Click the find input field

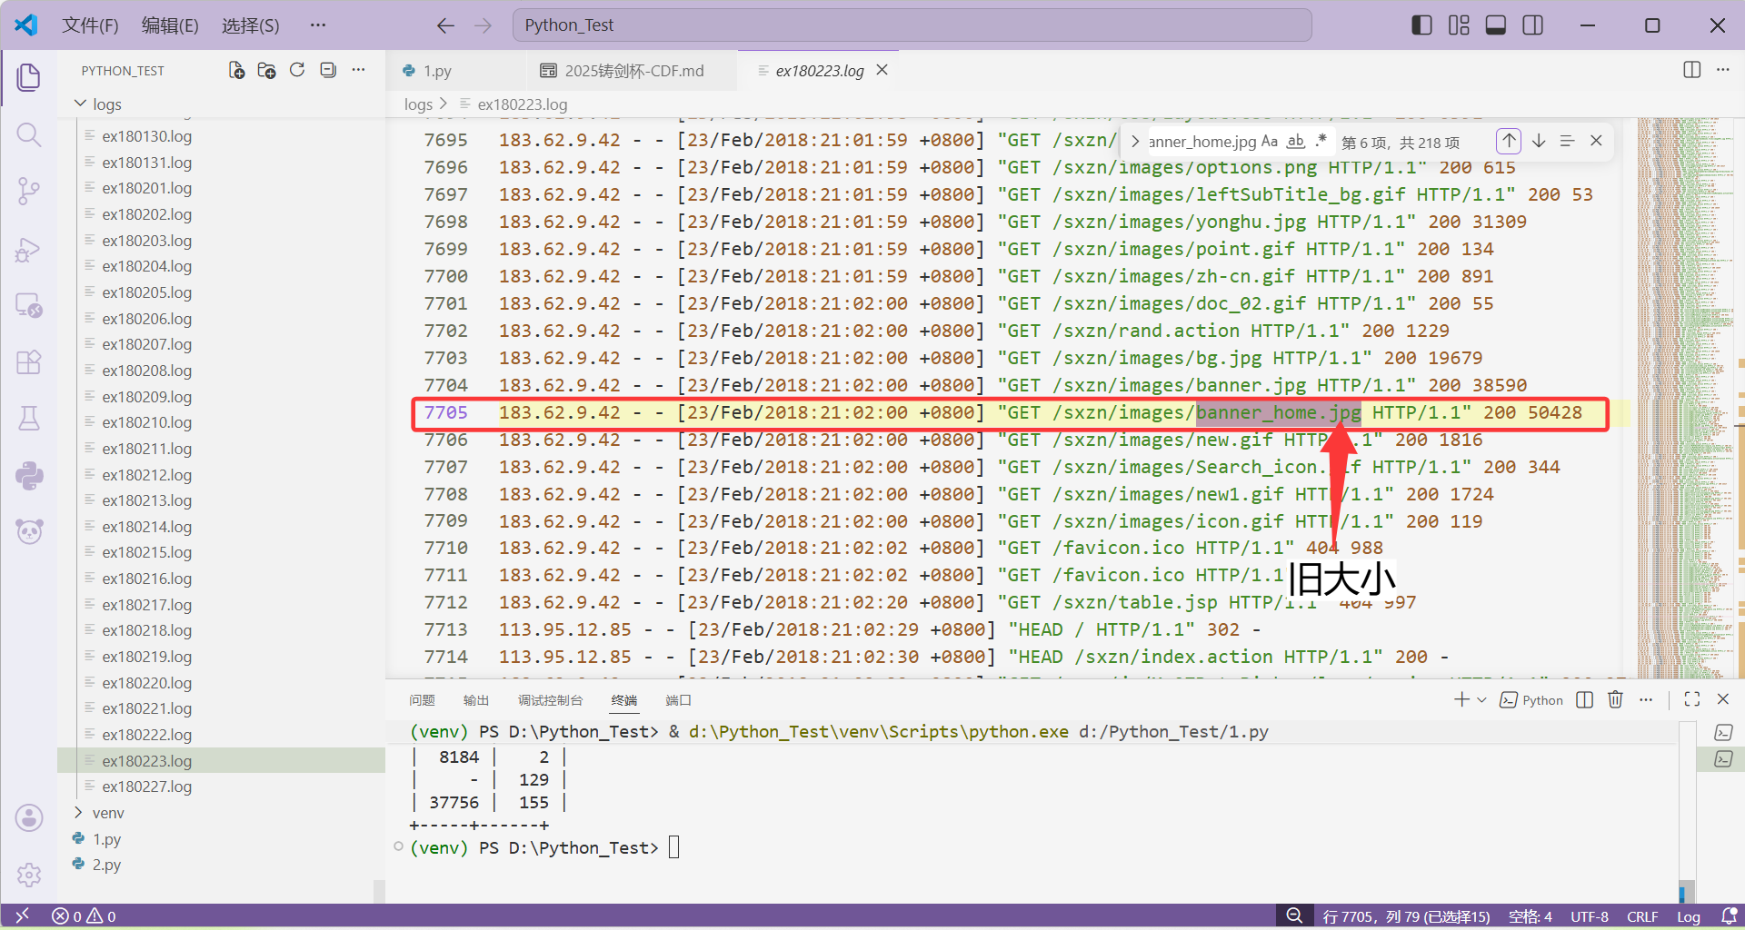click(1202, 142)
